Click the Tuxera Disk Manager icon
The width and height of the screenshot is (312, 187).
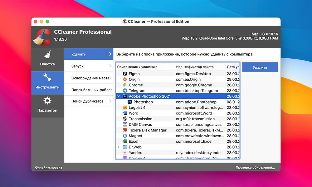click(x=125, y=130)
